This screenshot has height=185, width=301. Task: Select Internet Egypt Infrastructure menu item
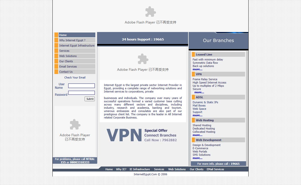(77, 45)
